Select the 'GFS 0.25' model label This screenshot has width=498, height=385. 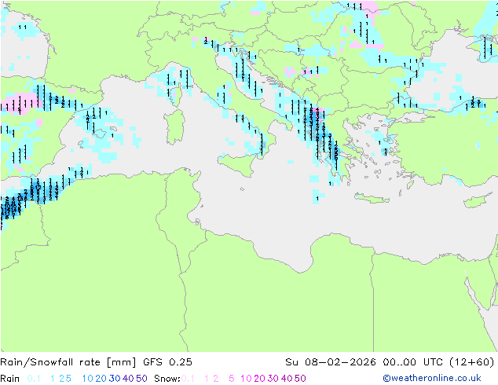point(167,362)
